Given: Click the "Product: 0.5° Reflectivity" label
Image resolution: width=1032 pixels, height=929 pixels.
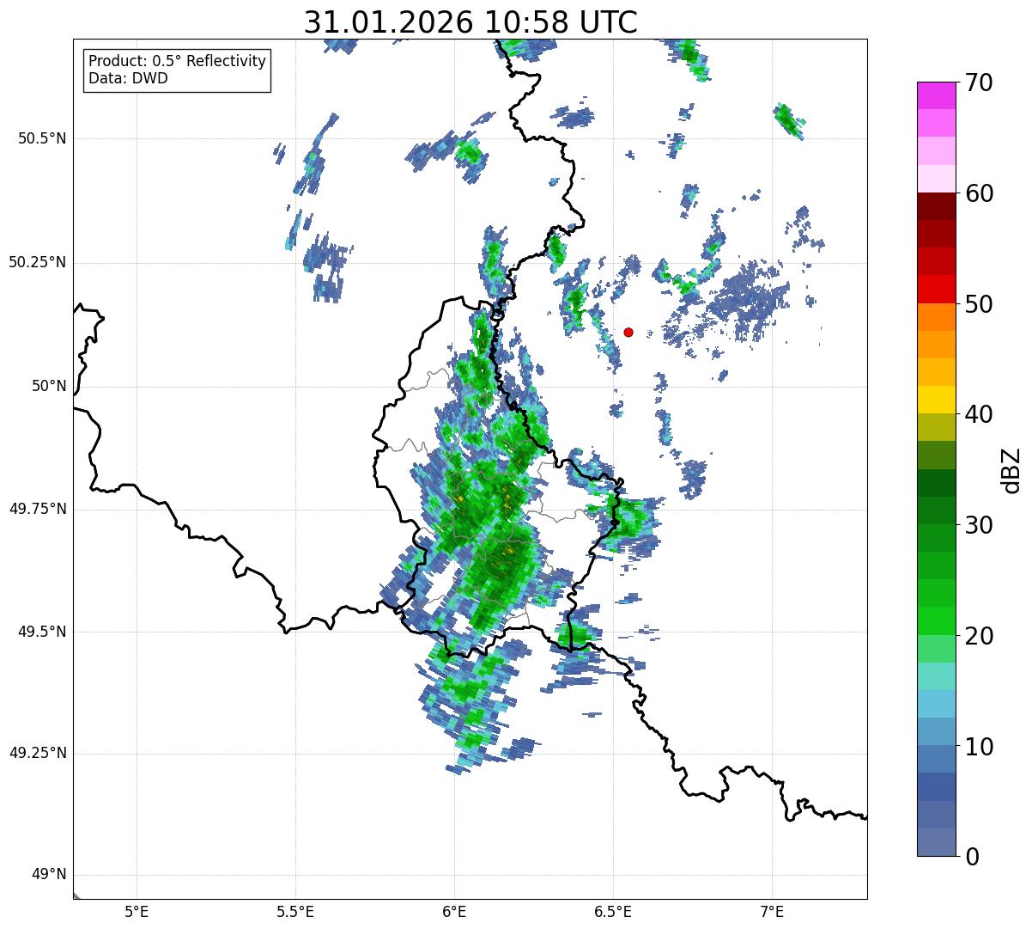Looking at the screenshot, I should pyautogui.click(x=178, y=62).
